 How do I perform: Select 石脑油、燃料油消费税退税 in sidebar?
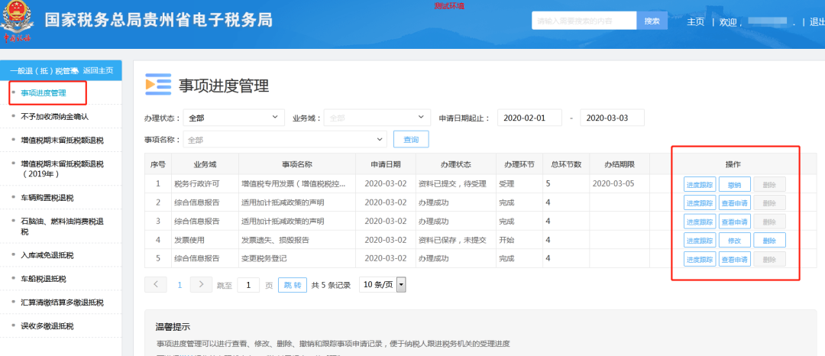62,226
